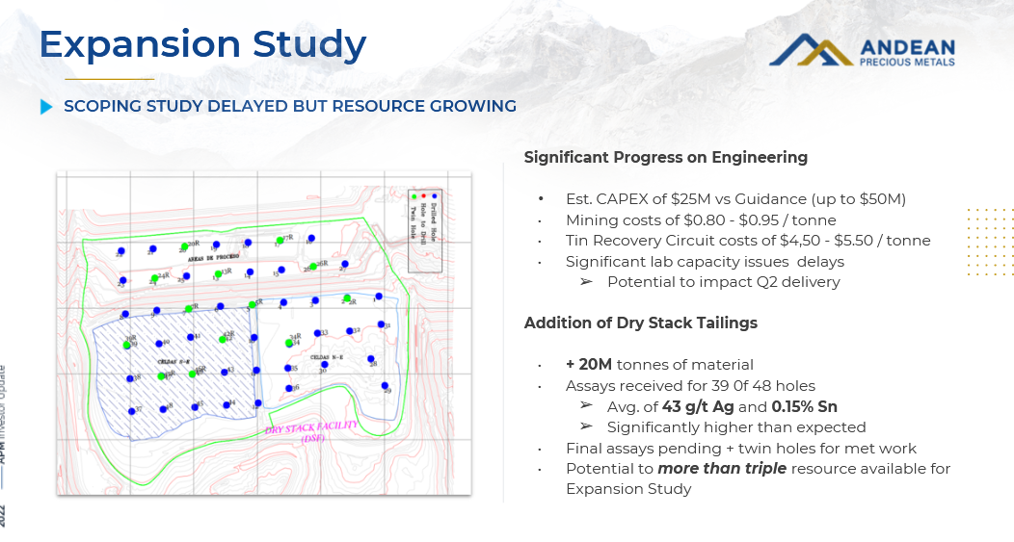
Task: Select green twin hole marker 42R
Action: click(223, 339)
